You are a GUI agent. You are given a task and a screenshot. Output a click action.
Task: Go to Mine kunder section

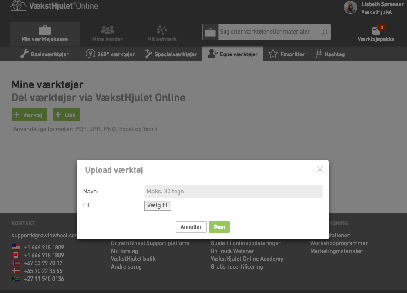108,34
